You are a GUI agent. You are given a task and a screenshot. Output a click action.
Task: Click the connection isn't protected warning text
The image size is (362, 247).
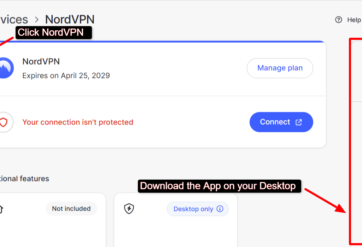tap(78, 122)
